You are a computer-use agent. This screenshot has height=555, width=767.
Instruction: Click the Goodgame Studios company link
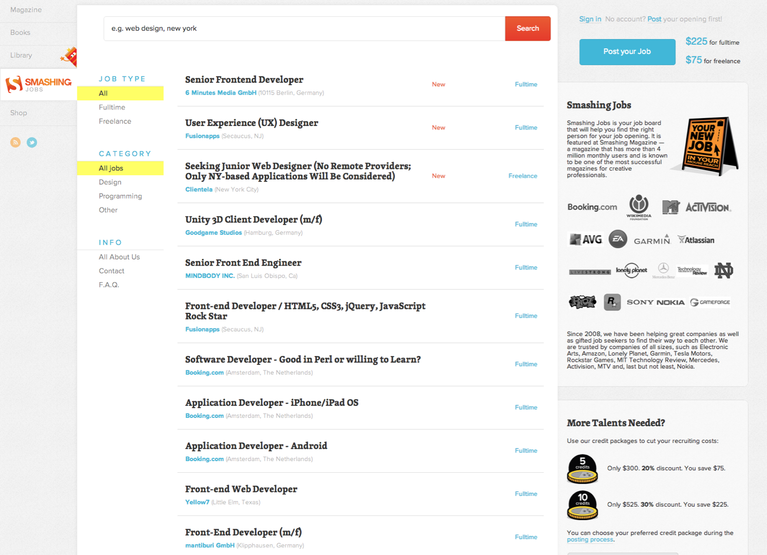coord(214,233)
